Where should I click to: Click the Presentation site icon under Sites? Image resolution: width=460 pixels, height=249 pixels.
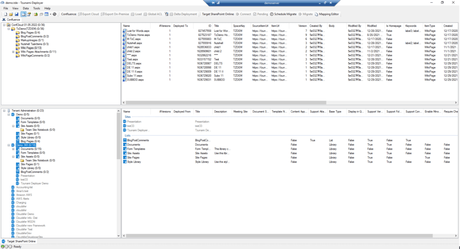pos(125,121)
